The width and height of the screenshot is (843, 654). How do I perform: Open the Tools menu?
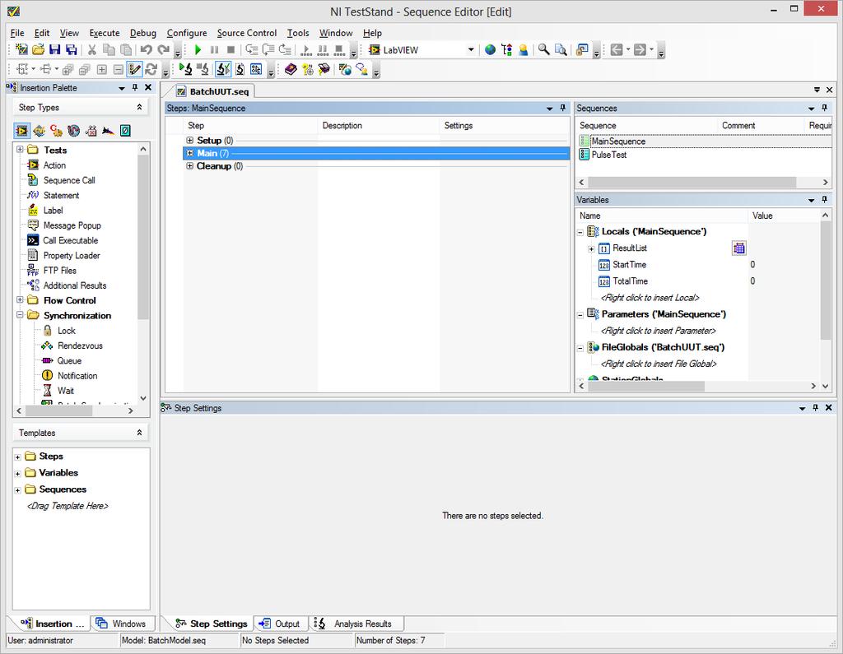[298, 33]
